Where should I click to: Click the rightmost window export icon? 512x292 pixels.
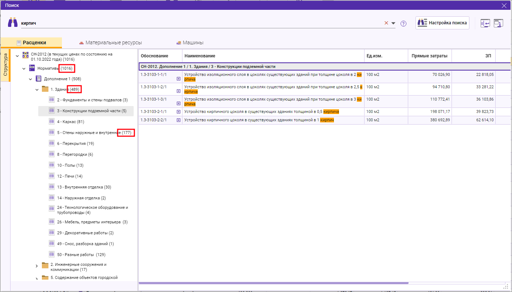click(x=498, y=23)
